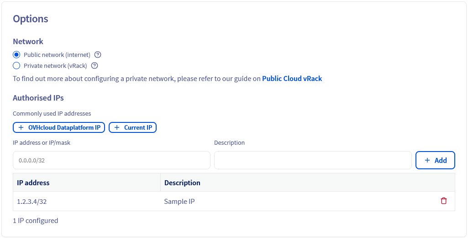Select the Private network (vRack) radio button
Screen dimensions: 468x238
[17, 66]
